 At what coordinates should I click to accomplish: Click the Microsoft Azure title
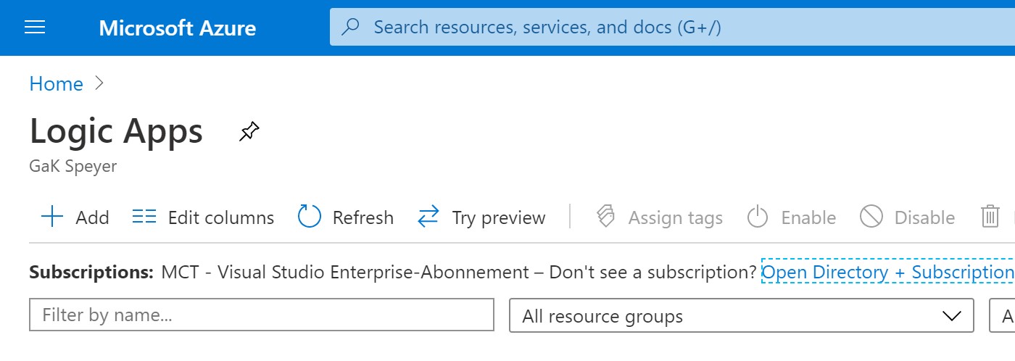(178, 28)
